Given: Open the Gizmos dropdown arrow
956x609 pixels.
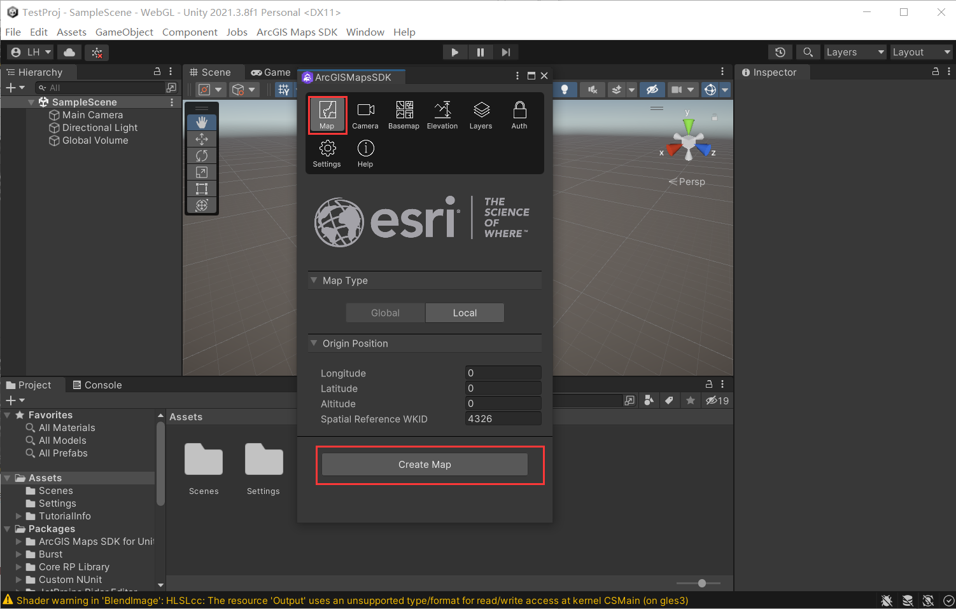Looking at the screenshot, I should 725,90.
